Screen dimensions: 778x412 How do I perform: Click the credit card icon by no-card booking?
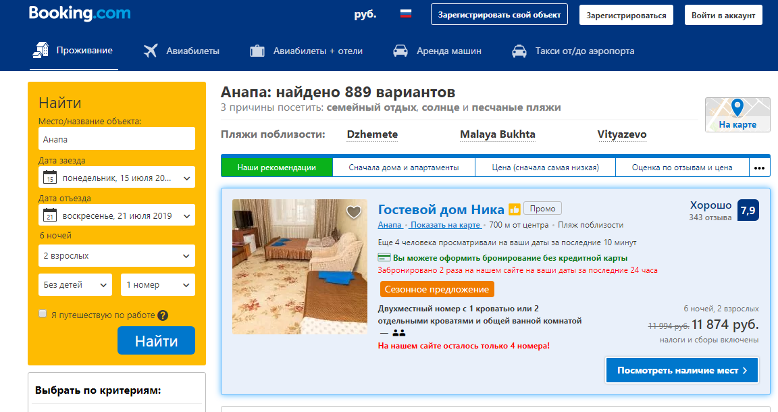[x=384, y=257]
